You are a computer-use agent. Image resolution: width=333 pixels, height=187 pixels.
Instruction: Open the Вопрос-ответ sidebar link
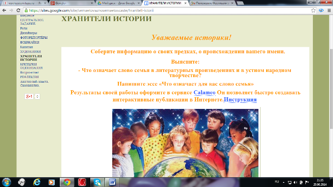pyautogui.click(x=29, y=72)
